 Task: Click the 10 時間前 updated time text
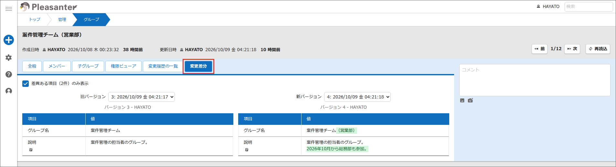click(x=271, y=50)
